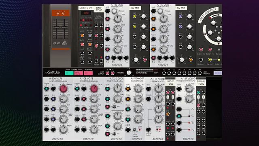Click the OUT jack on the first CV Mix
This screenshot has height=146, width=259.
pyautogui.click(x=145, y=60)
